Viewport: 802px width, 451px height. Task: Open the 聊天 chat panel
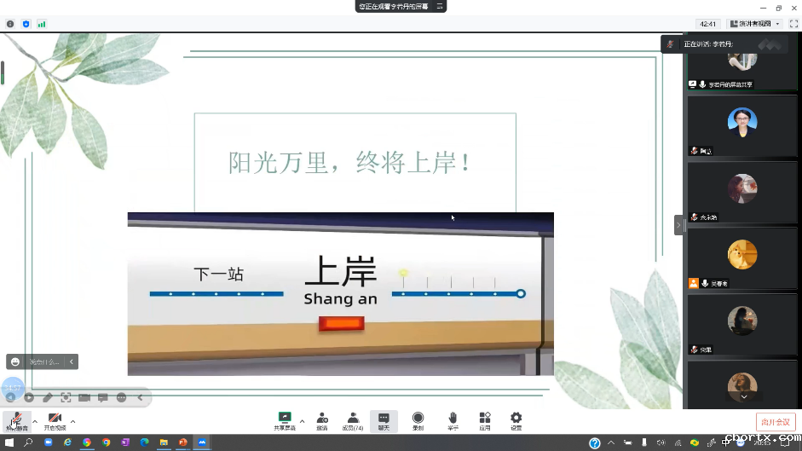coord(384,419)
